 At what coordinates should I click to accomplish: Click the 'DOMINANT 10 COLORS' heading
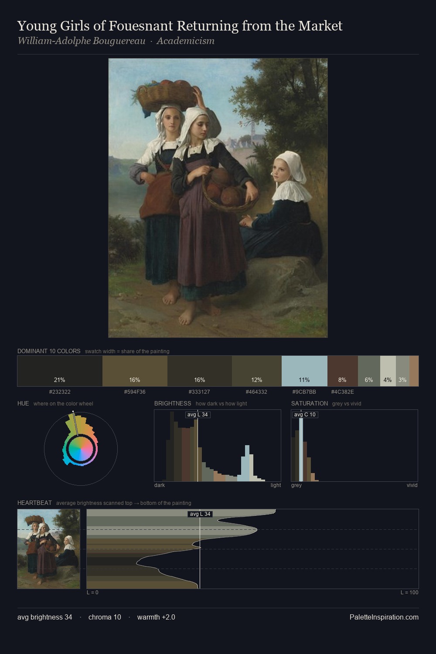click(49, 351)
